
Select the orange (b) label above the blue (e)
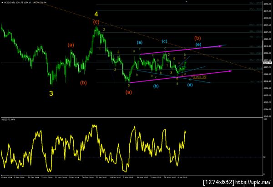[x=197, y=38]
